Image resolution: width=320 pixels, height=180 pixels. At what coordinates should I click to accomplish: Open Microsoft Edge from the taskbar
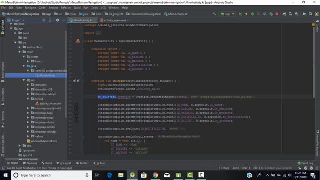tap(109, 175)
